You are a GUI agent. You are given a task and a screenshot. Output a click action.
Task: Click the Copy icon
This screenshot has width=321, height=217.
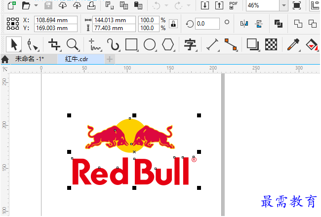pyautogui.click(x=124, y=5)
